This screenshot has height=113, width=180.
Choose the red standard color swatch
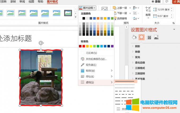84,46
